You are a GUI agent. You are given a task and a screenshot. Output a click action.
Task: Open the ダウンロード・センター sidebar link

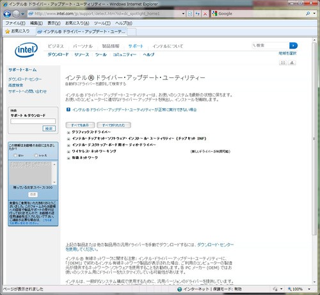point(25,79)
